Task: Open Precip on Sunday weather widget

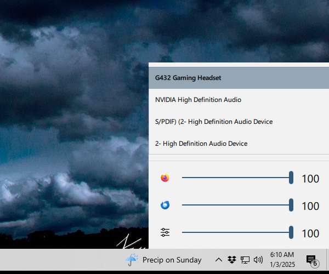Action: coord(163,260)
